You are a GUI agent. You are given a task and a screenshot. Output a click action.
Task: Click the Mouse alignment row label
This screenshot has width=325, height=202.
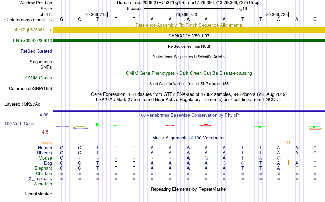(45, 158)
